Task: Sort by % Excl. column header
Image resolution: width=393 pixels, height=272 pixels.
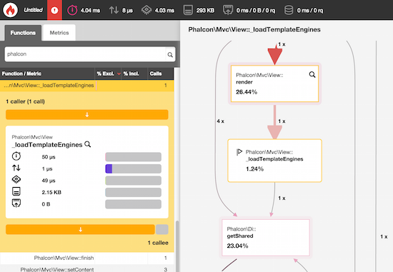Action: 108,74
